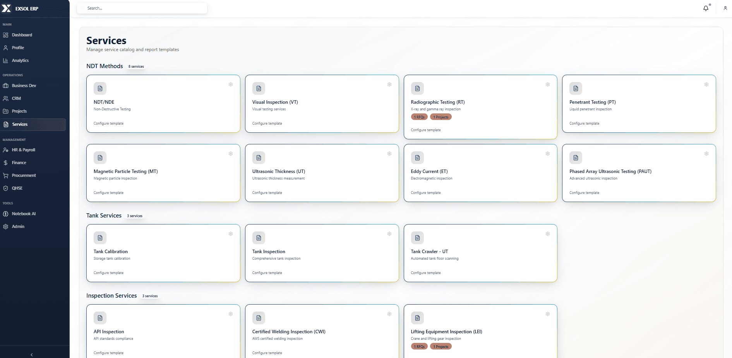Open settings gear on Certified Welding Inspection card
The width and height of the screenshot is (732, 358).
coord(389,314)
